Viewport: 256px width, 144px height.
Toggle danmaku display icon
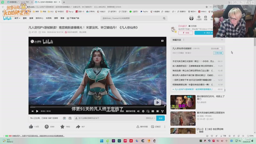click(x=64, y=118)
